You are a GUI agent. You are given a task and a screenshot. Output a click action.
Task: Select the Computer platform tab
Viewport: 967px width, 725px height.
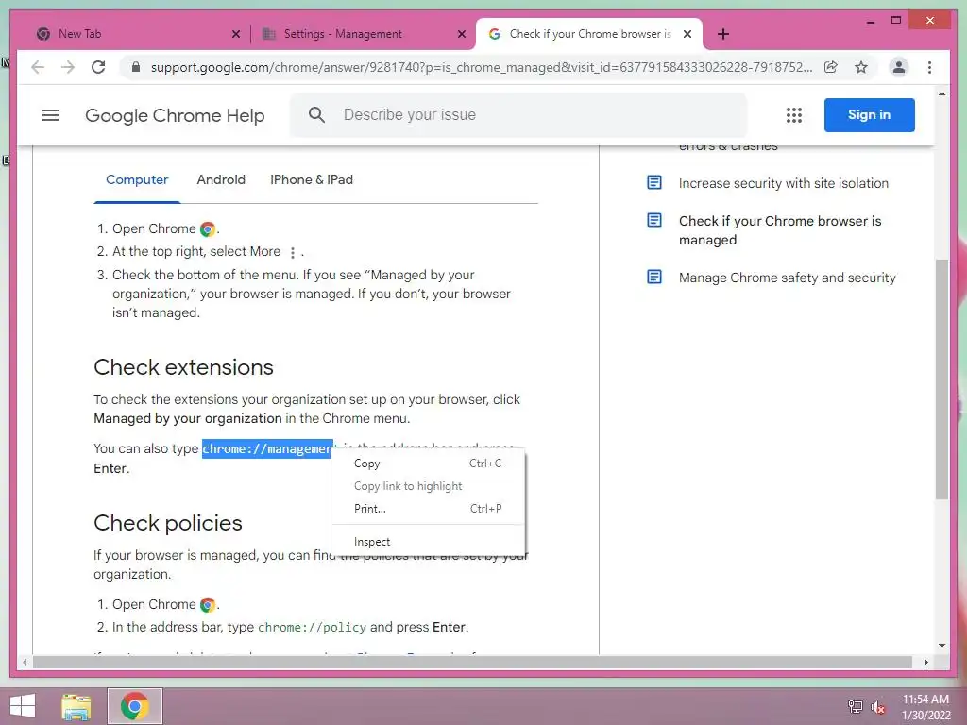(137, 179)
